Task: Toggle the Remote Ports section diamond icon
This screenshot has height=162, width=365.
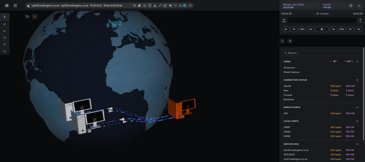Action: click(357, 107)
